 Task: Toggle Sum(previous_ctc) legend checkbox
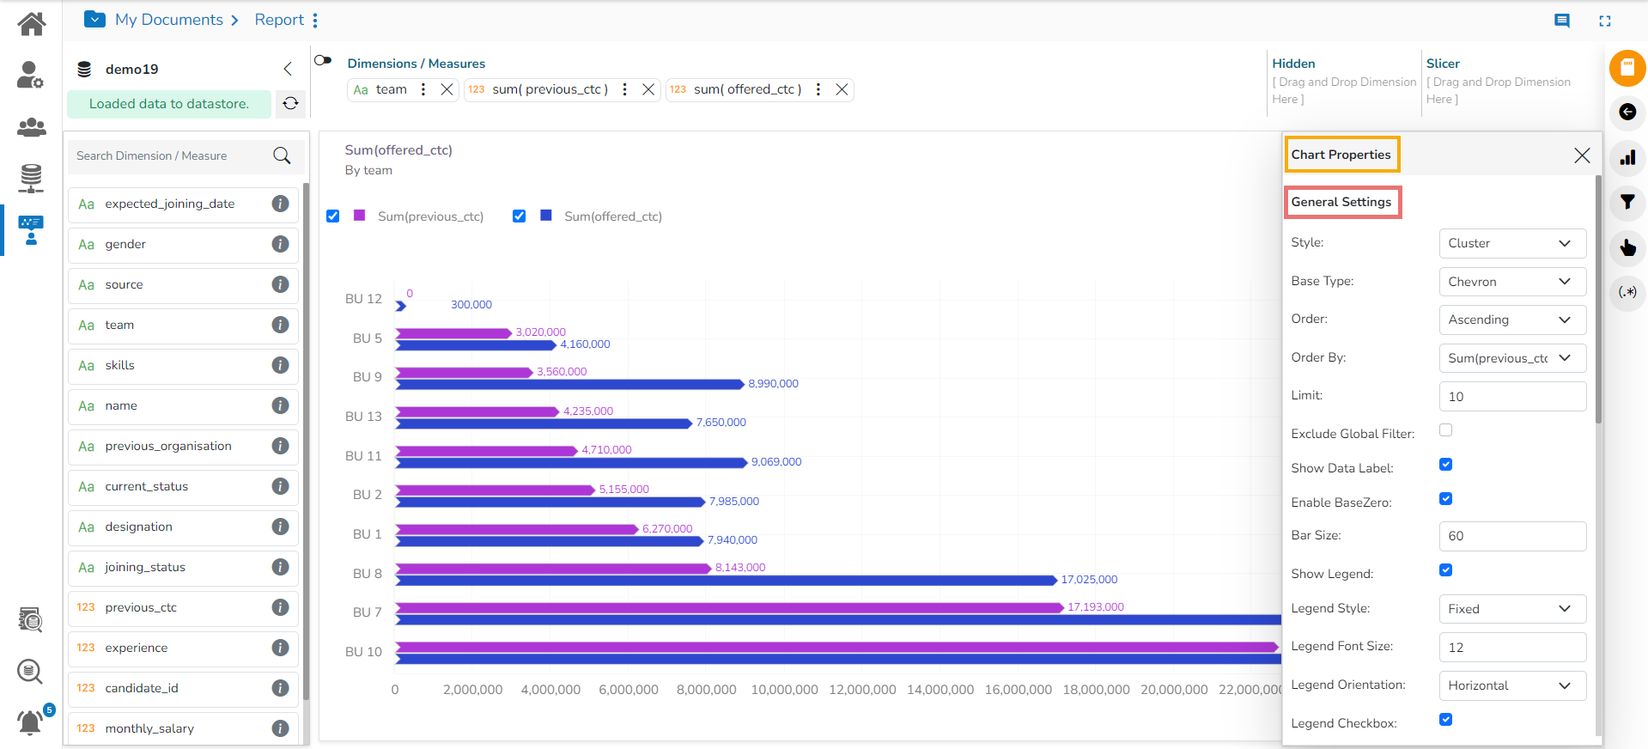[333, 216]
